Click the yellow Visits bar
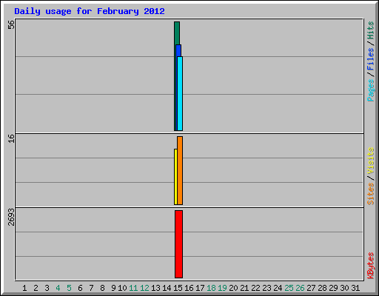The image size is (379, 296). point(175,177)
